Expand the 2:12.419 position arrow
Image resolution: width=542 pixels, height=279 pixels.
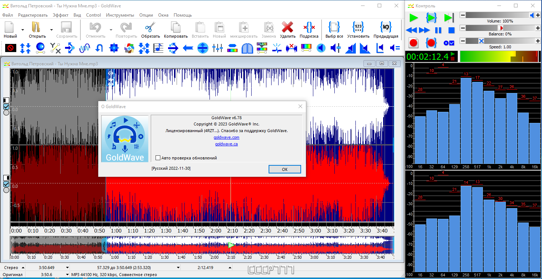(230, 268)
